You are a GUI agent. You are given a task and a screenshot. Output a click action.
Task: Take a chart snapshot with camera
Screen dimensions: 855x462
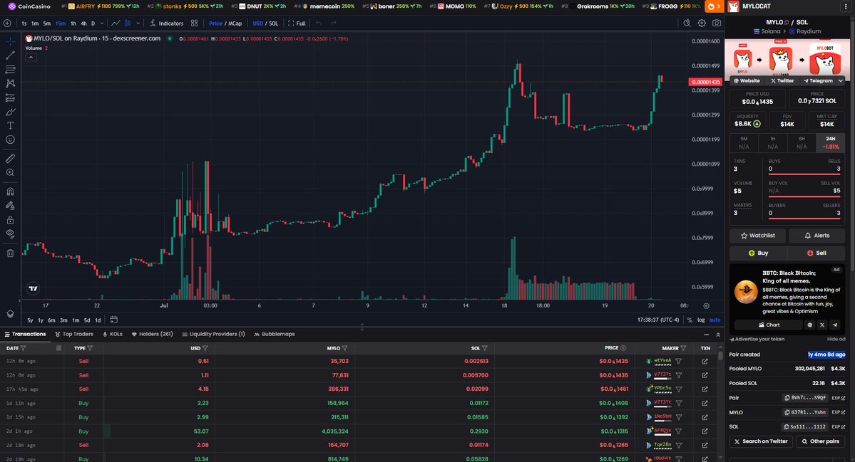tap(717, 23)
